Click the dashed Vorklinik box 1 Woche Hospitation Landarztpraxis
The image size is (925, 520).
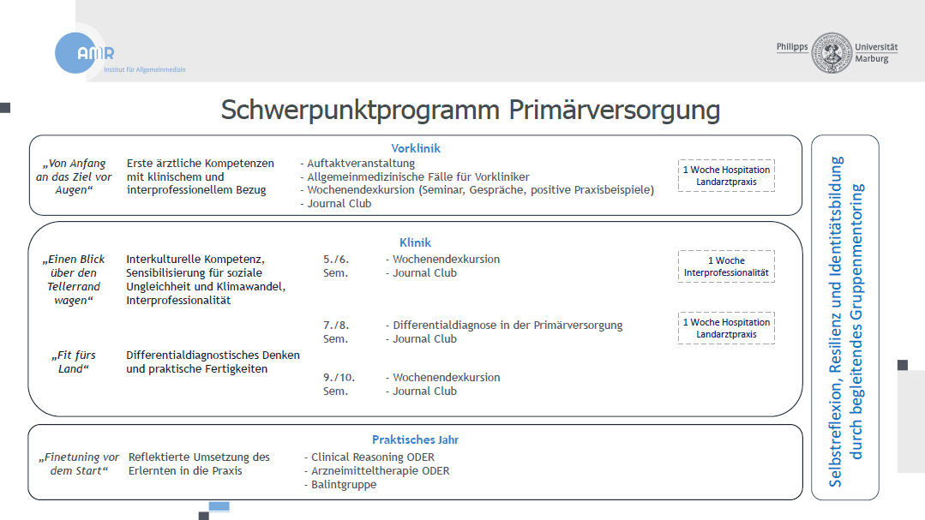pyautogui.click(x=726, y=176)
